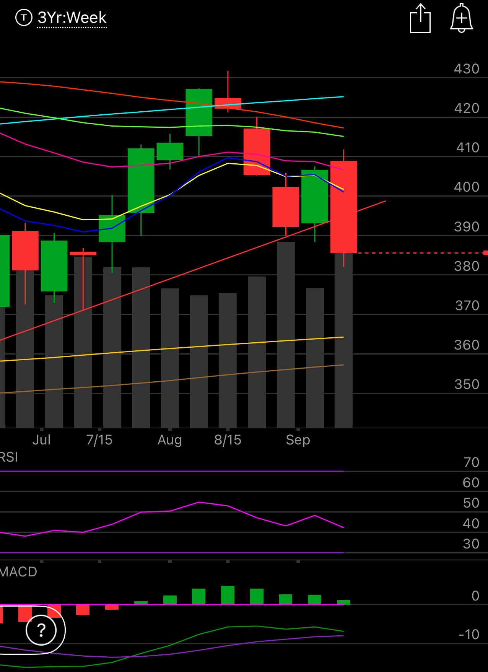The image size is (488, 672).
Task: Select the 400 price axis label
Action: pyautogui.click(x=467, y=187)
